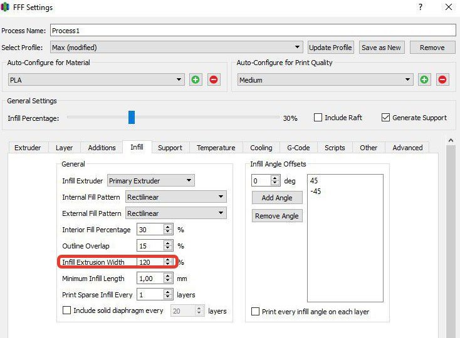Remove the PLA material with red minus
460x338 pixels.
click(x=214, y=79)
